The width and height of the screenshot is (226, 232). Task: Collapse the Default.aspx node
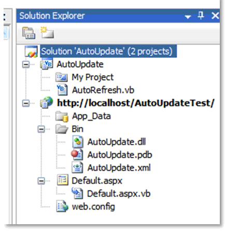41,181
